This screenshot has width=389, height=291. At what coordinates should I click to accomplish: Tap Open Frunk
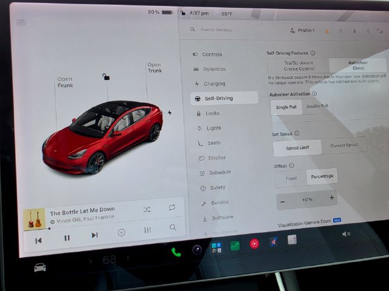pyautogui.click(x=65, y=82)
